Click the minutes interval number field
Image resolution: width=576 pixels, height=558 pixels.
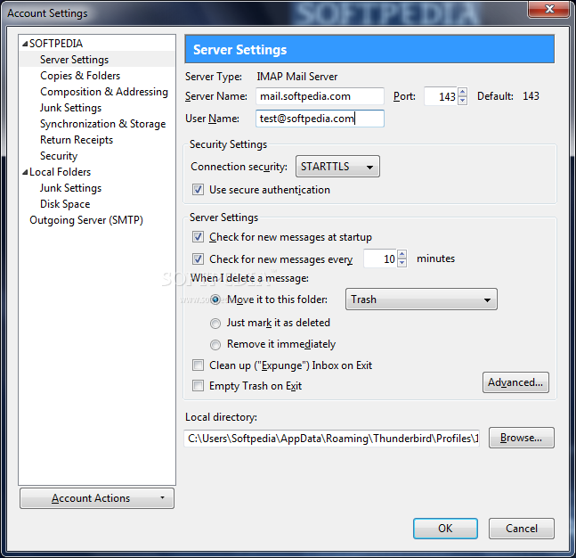pos(380,259)
